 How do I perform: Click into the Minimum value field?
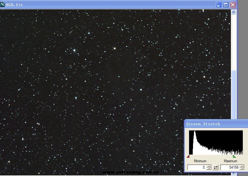197,167
